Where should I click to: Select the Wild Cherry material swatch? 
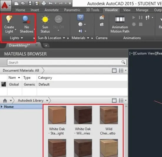point(109,115)
